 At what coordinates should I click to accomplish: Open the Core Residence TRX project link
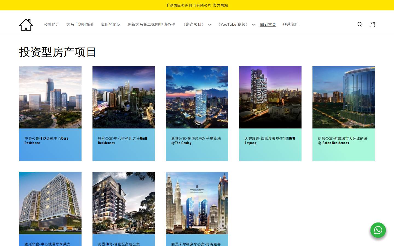coord(47,140)
